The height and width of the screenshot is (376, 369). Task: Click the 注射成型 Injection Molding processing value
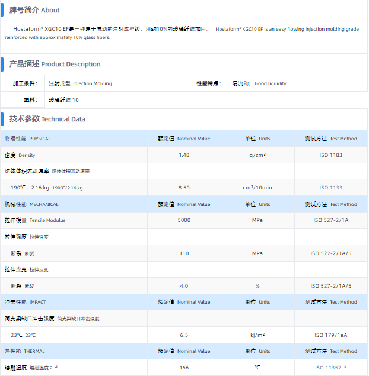(80, 83)
